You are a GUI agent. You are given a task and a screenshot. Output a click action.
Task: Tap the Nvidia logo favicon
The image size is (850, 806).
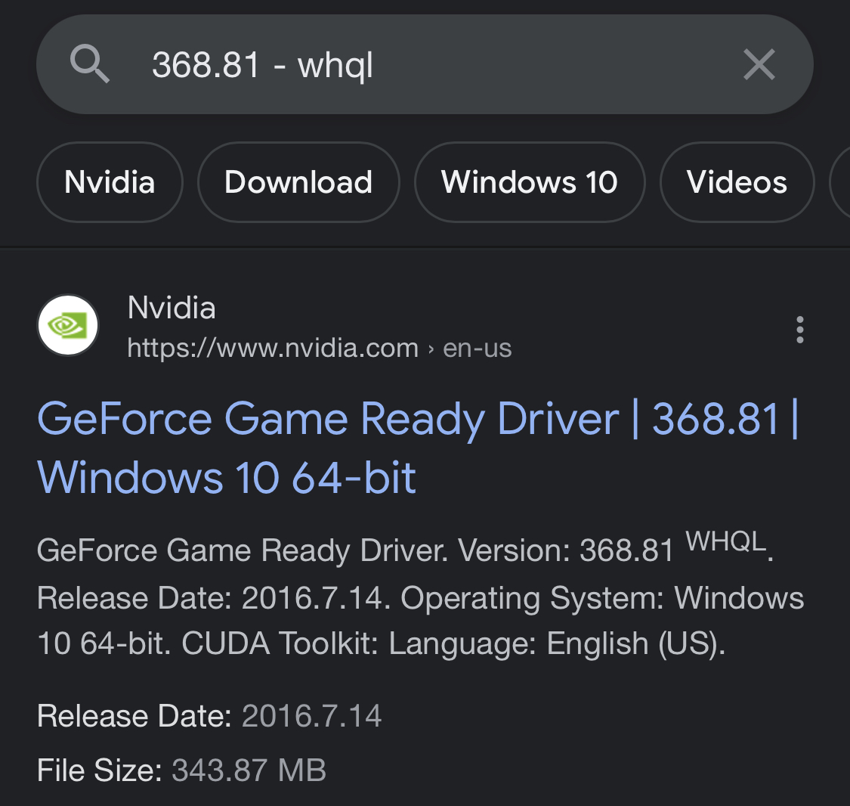[x=68, y=325]
